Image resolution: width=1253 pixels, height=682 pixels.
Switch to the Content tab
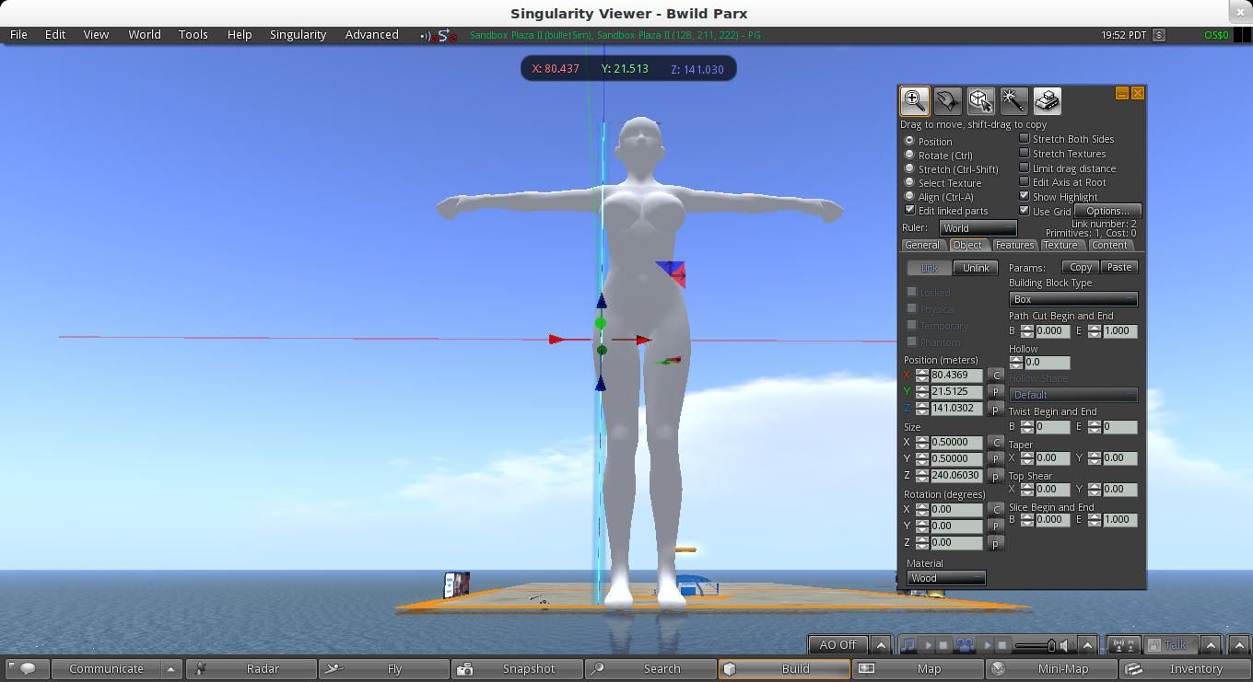pos(1109,245)
